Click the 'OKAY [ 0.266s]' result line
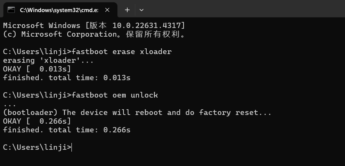Image resolution: width=345 pixels, height=166 pixels. (37, 121)
